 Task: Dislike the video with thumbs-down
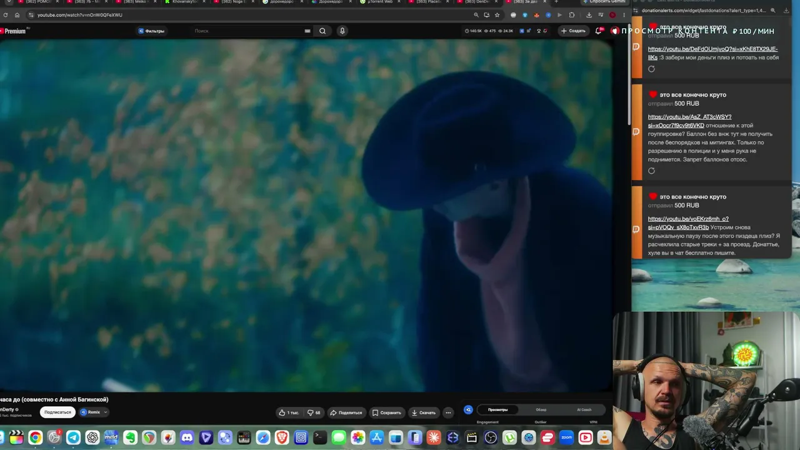(314, 412)
